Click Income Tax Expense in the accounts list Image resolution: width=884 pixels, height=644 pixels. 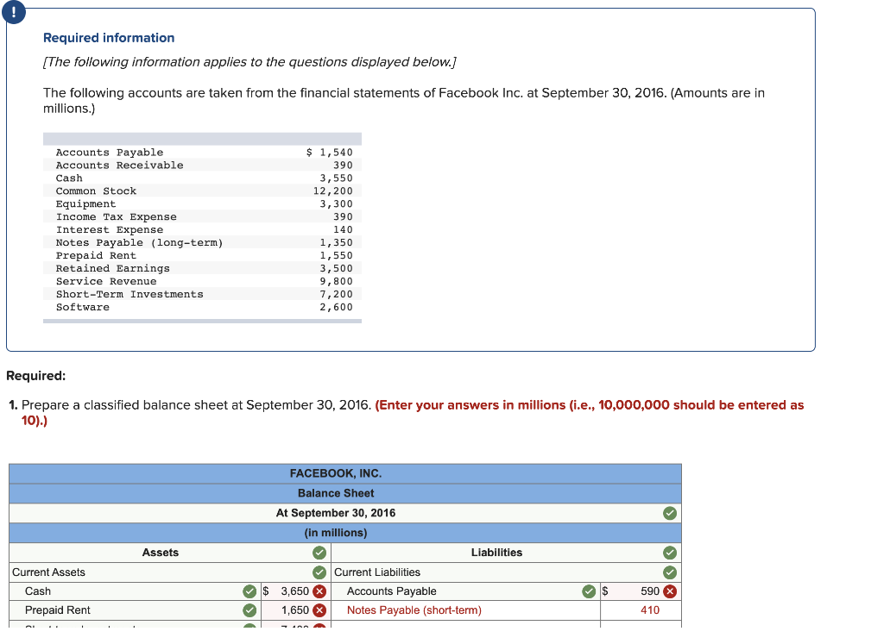coord(117,217)
